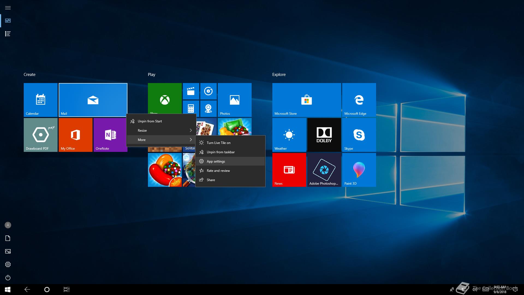Open the Groove Music disc tile

tap(208, 91)
